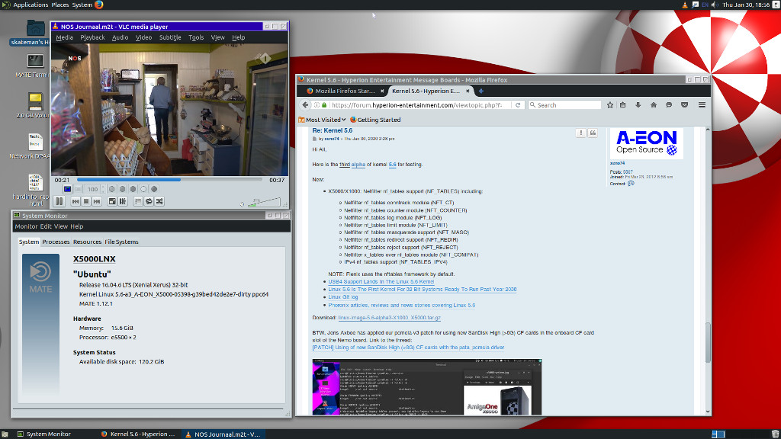Report the post with exclamation icon
781x439 pixels.
coord(580,133)
